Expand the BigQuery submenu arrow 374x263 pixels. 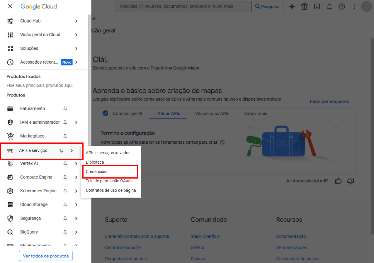[76, 232]
